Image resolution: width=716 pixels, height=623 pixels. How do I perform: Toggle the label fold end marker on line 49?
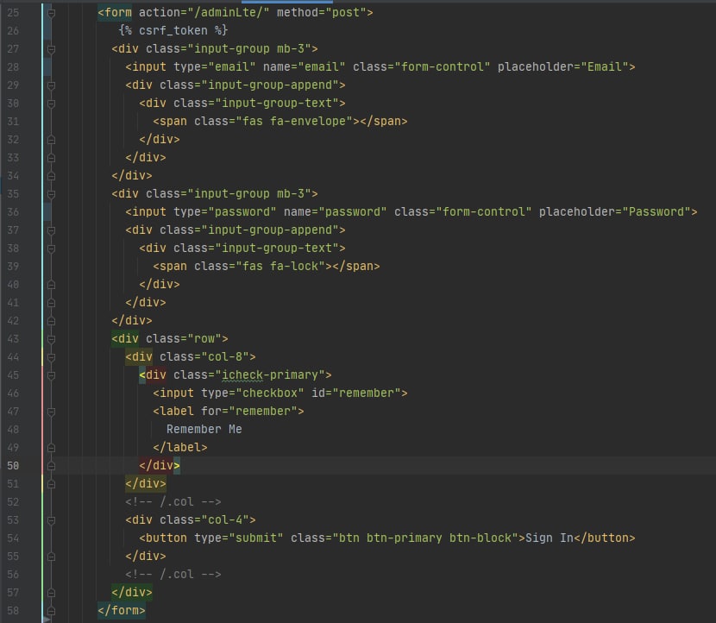pos(51,448)
